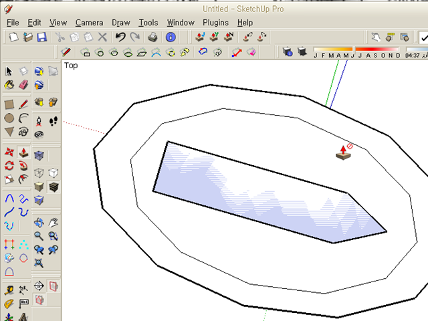Image resolution: width=428 pixels, height=321 pixels.
Task: Select the Rotate tool
Action: [x=9, y=166]
